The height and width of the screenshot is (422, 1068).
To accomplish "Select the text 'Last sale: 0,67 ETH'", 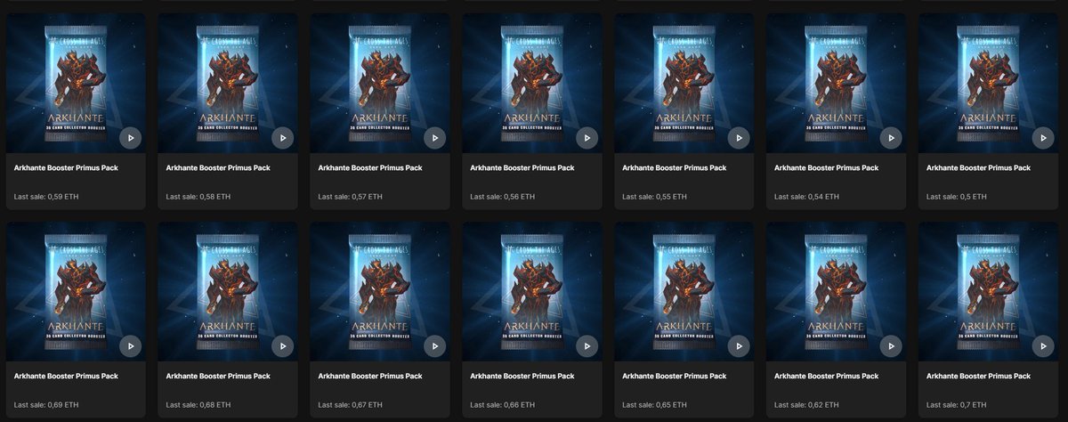I will click(x=352, y=404).
